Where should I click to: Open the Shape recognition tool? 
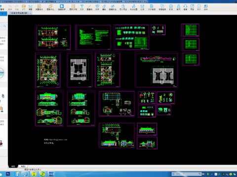point(73,7)
